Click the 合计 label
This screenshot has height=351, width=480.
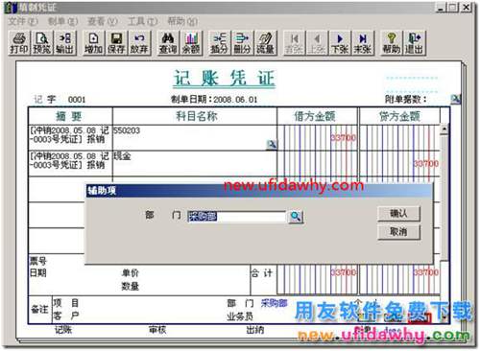pyautogui.click(x=261, y=272)
